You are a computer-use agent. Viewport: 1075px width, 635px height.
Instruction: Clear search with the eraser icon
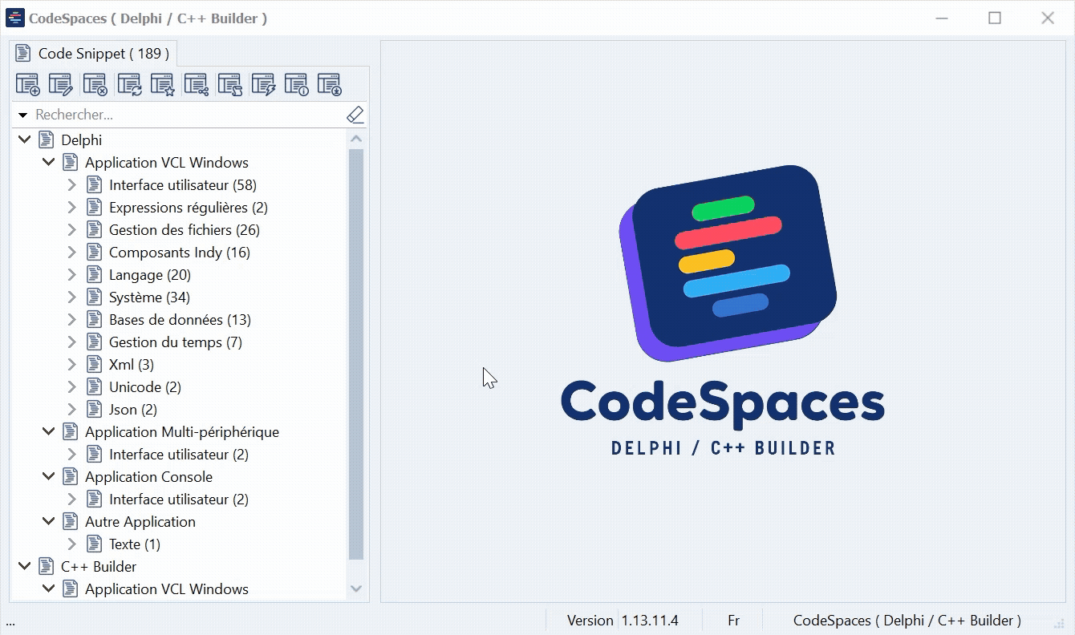tap(355, 115)
